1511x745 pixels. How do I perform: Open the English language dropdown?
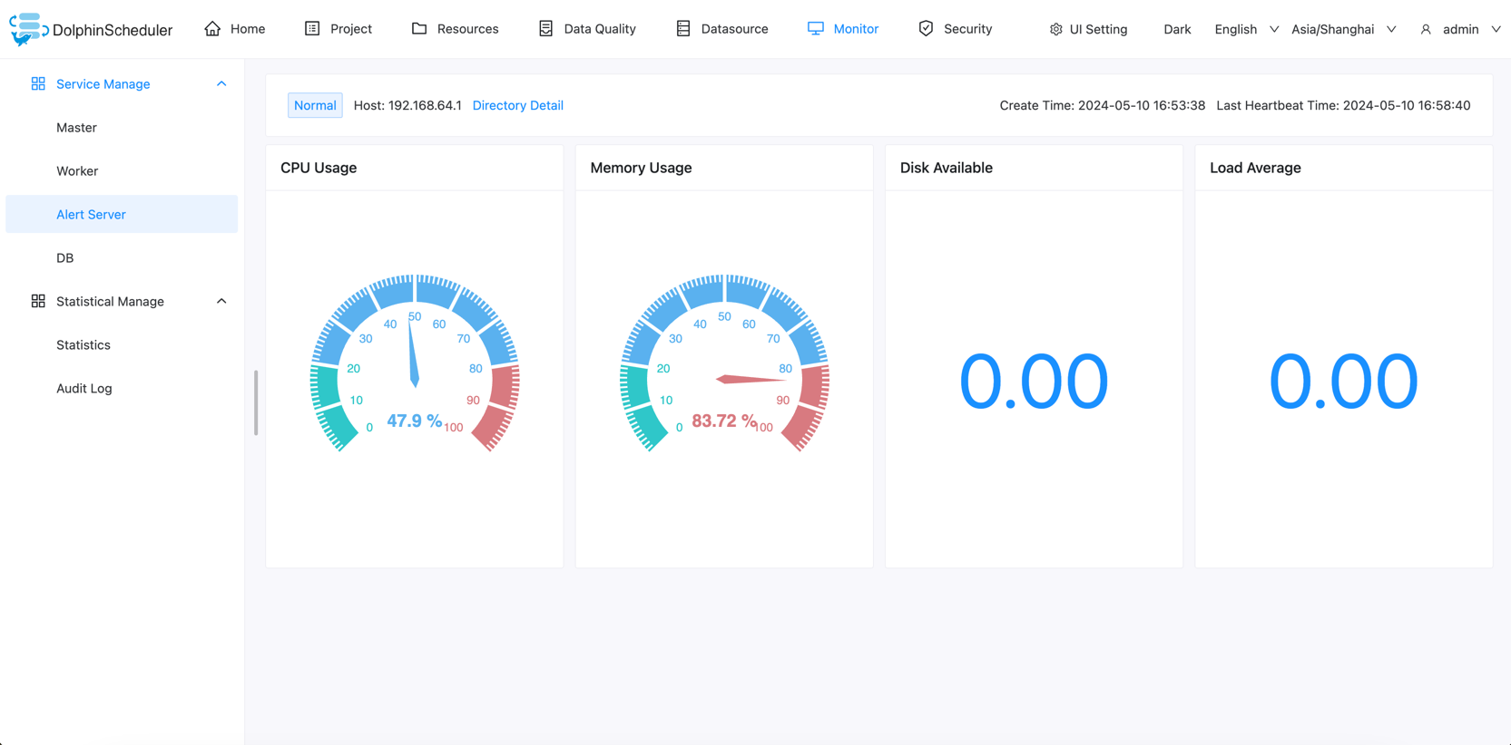tap(1246, 29)
